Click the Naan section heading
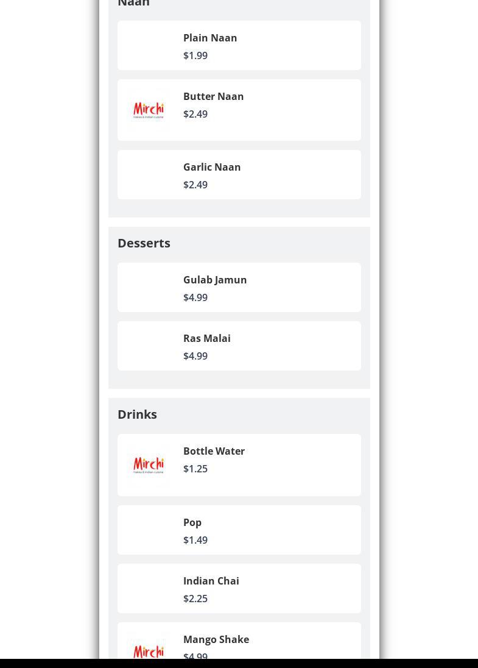The width and height of the screenshot is (478, 668). pyautogui.click(x=133, y=4)
